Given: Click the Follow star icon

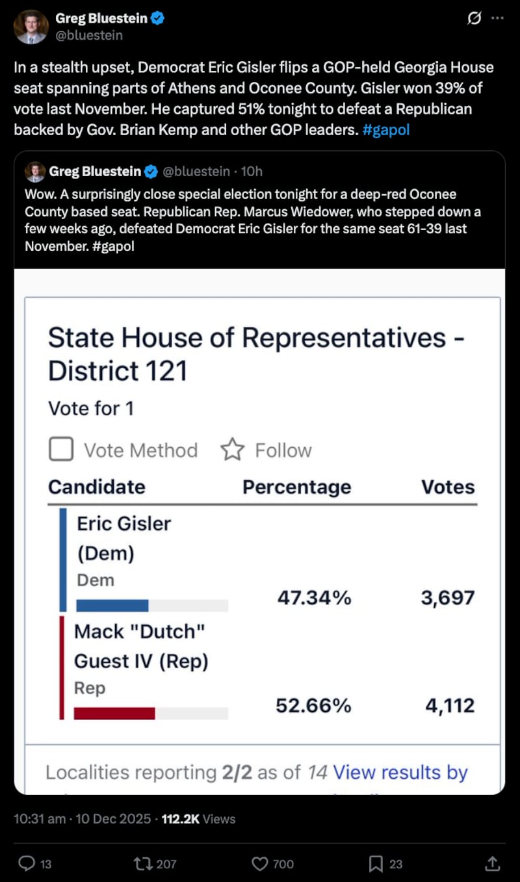Looking at the screenshot, I should [233, 450].
